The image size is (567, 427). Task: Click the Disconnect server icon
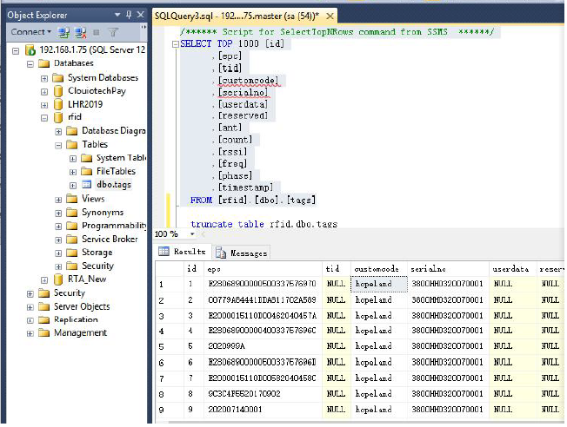coord(80,32)
